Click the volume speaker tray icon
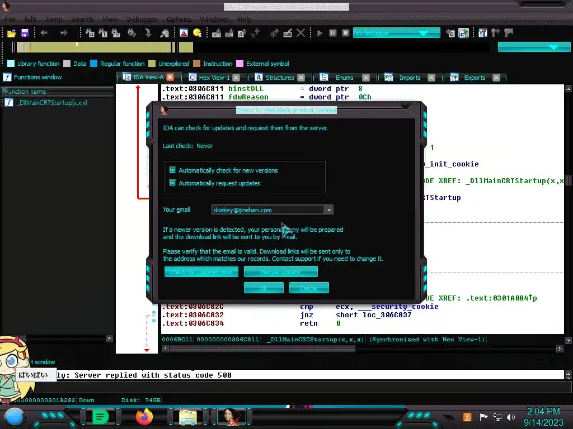This screenshot has width=573, height=429. 511,417
